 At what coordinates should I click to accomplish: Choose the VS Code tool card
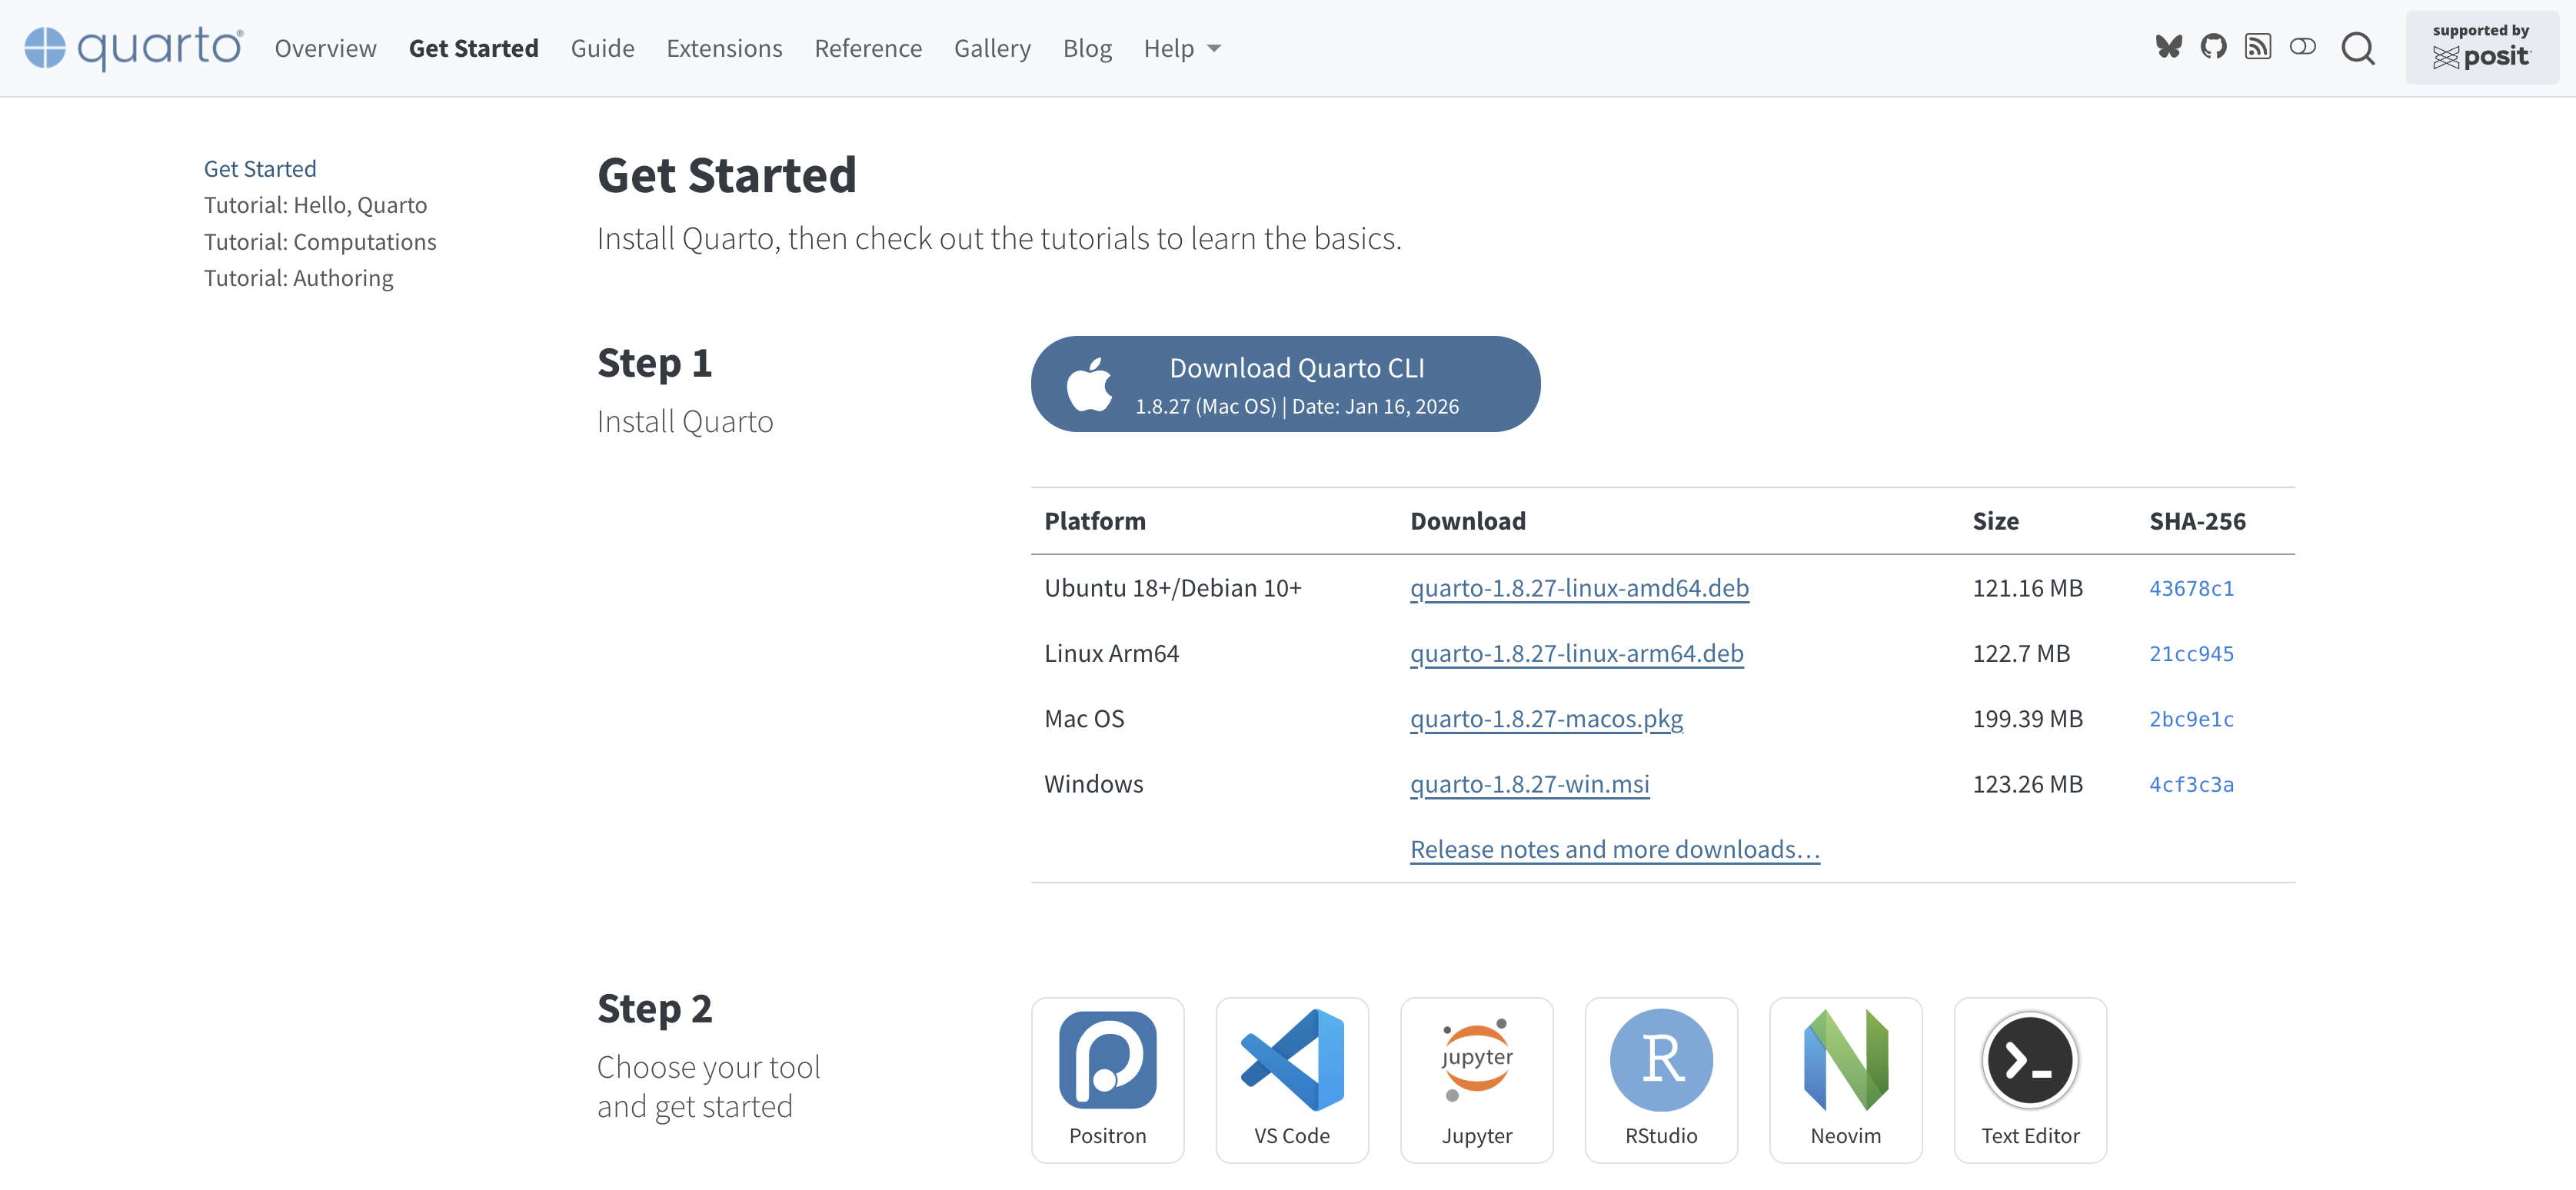1291,1079
